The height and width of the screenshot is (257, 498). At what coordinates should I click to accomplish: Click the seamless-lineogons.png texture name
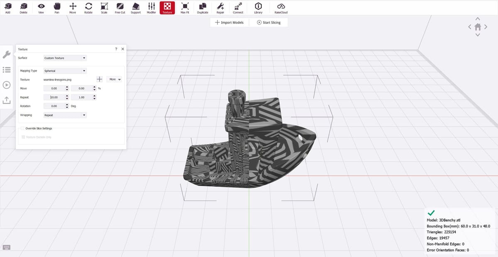pos(57,79)
